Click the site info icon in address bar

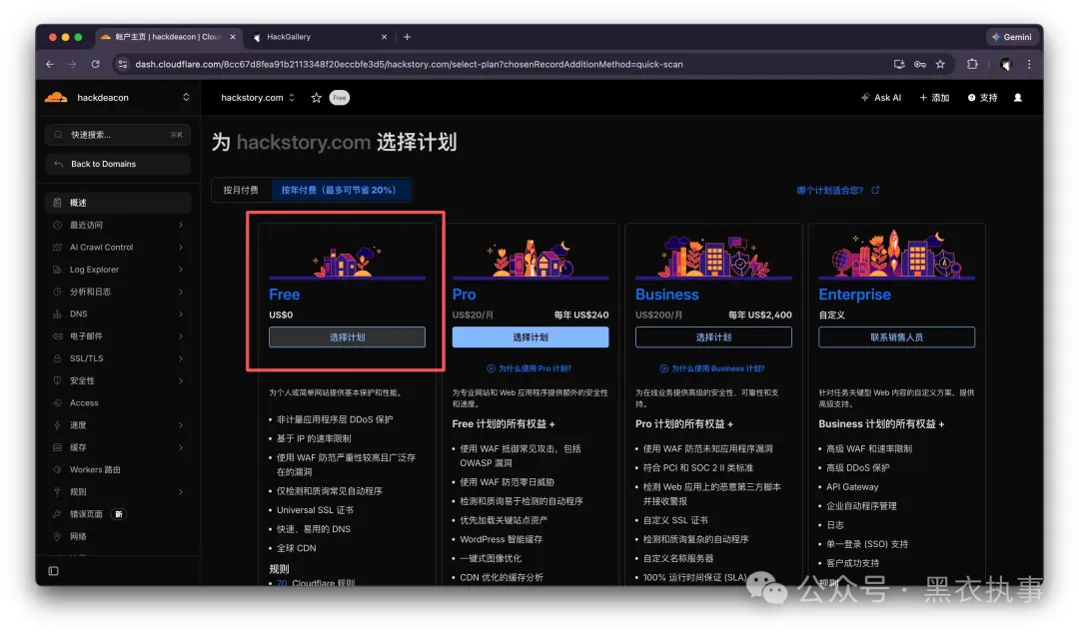(x=123, y=64)
